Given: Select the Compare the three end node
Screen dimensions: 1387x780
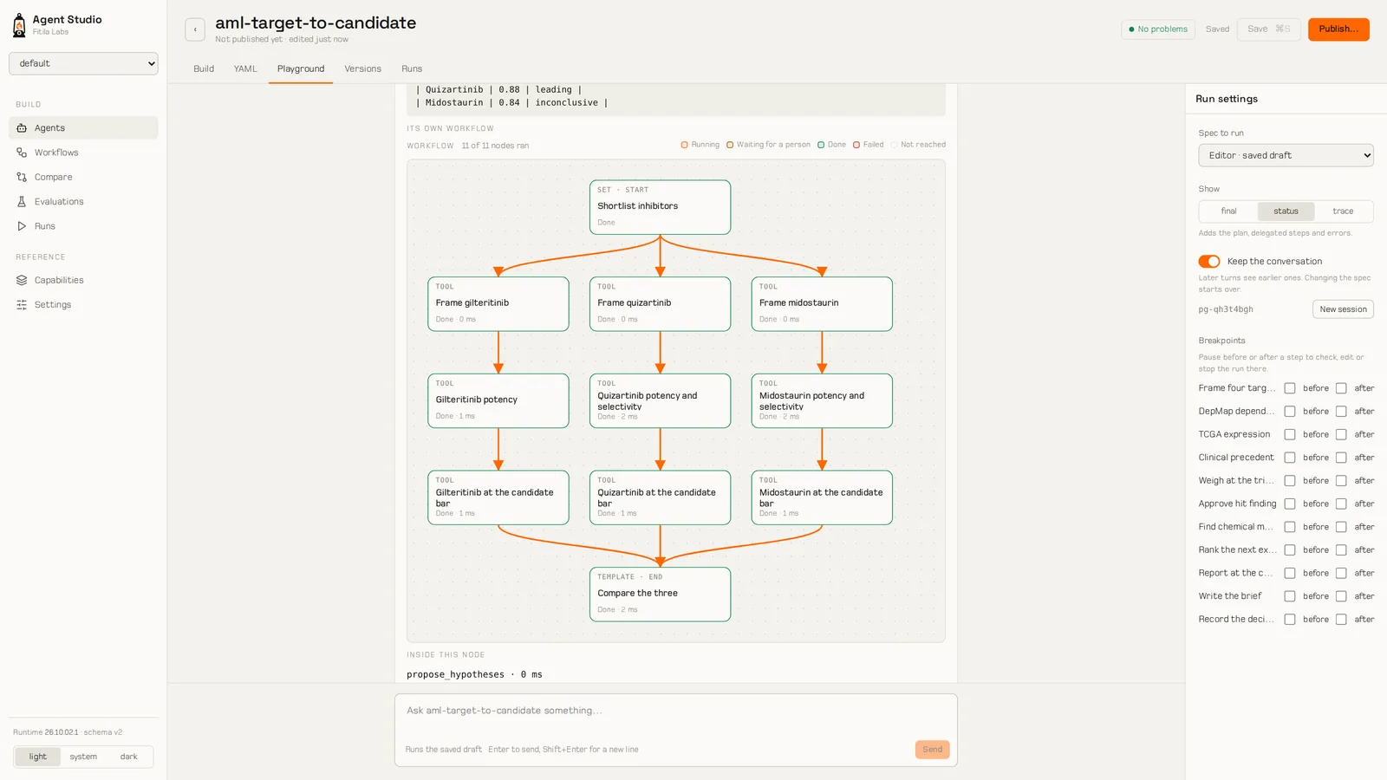Looking at the screenshot, I should [x=660, y=595].
